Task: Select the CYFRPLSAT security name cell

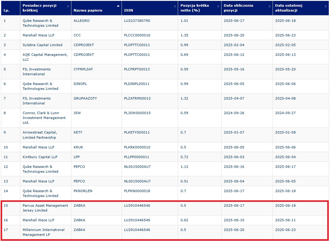Action: 83,69
